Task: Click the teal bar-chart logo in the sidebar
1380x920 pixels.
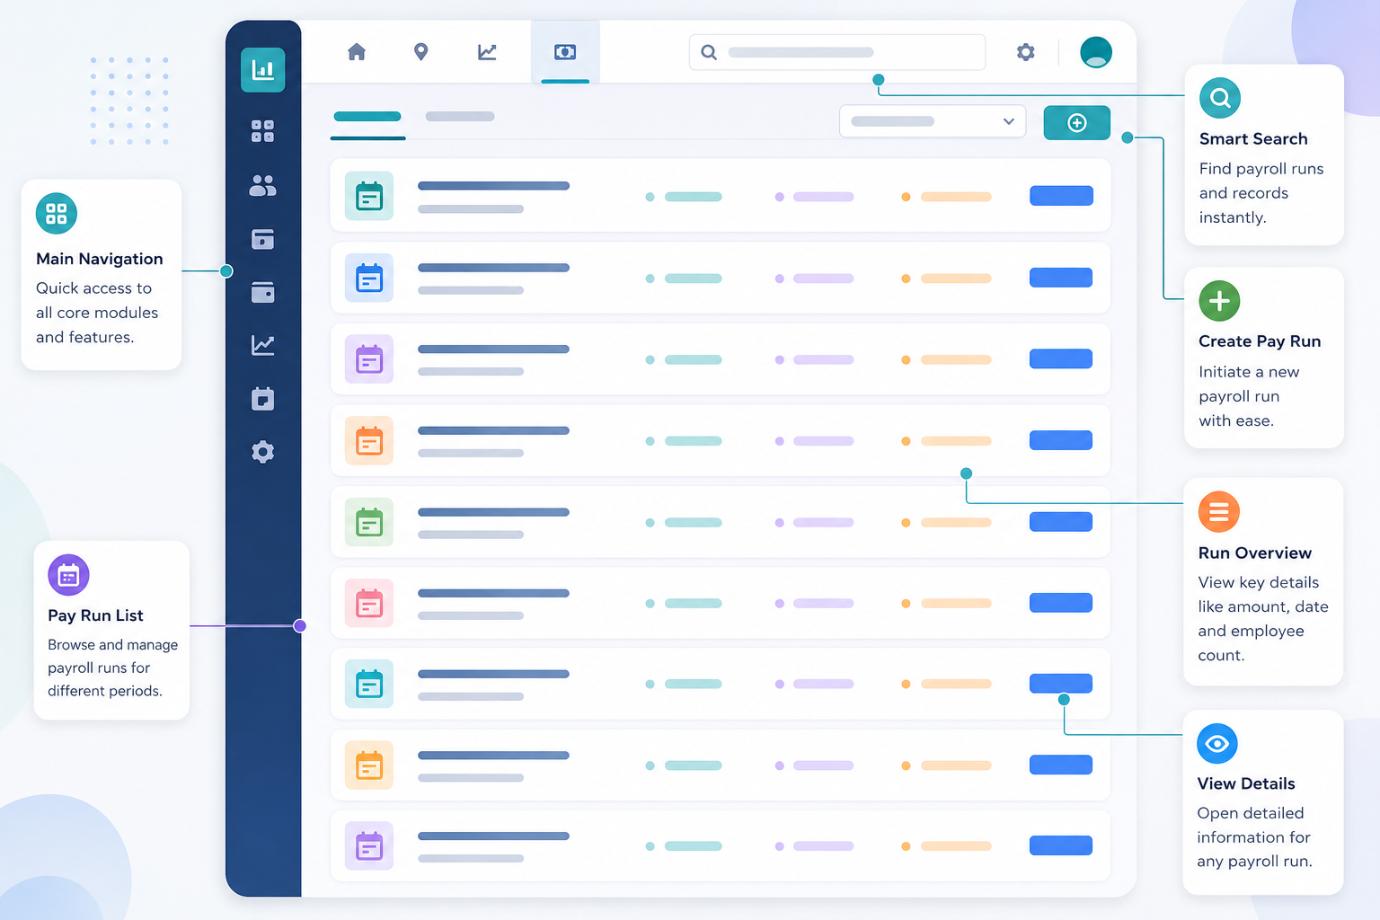Action: point(263,70)
